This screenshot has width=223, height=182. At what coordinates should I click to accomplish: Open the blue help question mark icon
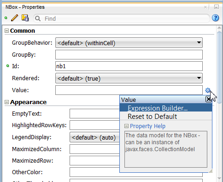point(216,18)
